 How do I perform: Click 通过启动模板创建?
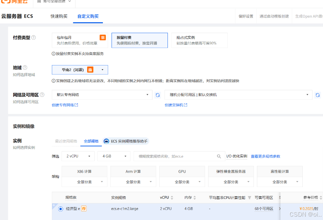(274, 16)
